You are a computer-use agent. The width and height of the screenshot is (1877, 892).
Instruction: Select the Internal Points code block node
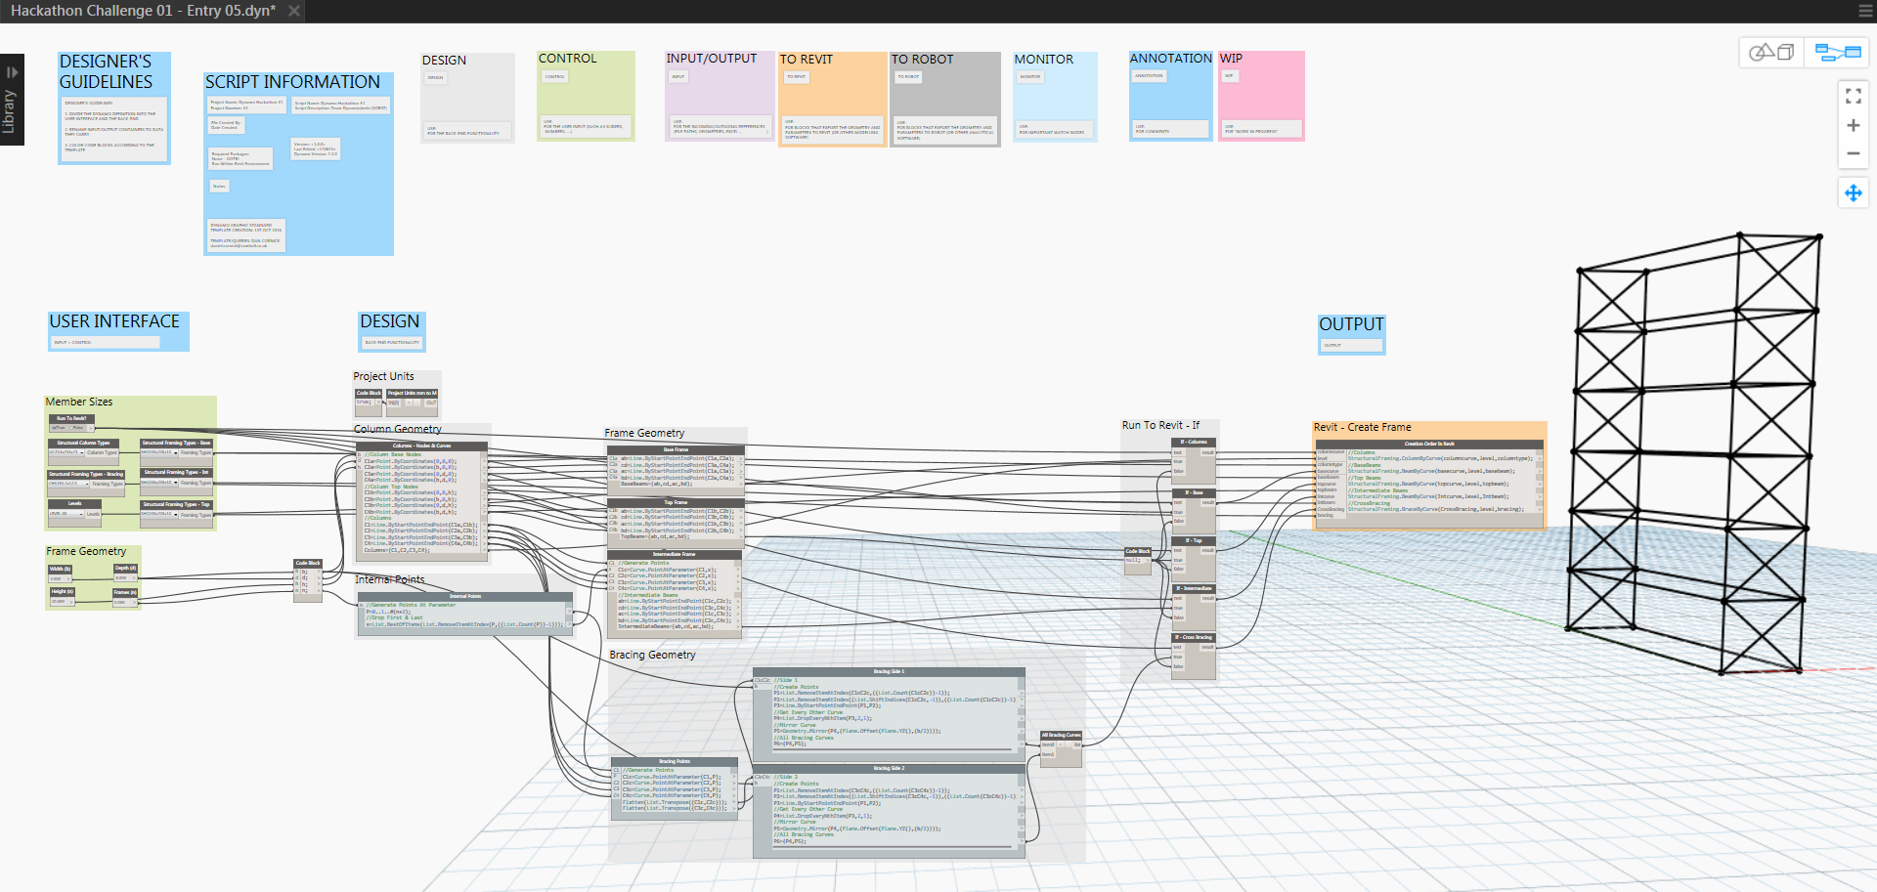(x=465, y=612)
